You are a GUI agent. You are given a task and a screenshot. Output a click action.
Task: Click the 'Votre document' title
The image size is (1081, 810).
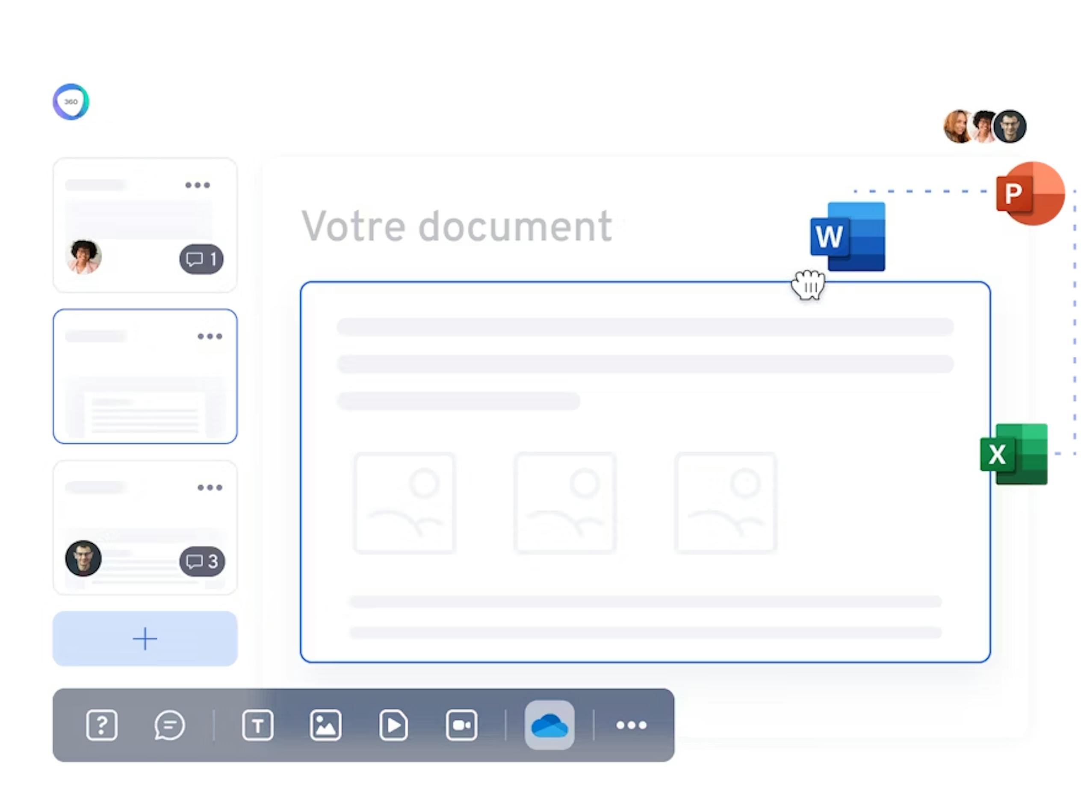456,226
